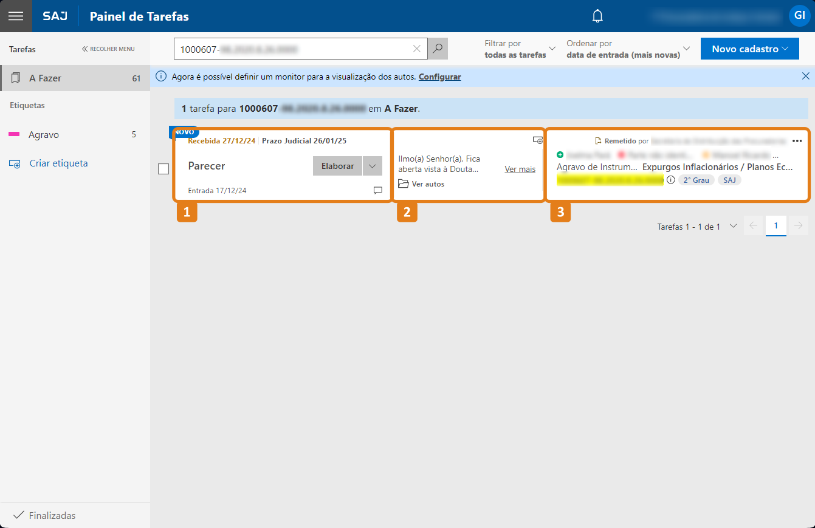Viewport: 815px width, 528px height.
Task: Clear the search field text
Action: [x=416, y=49]
